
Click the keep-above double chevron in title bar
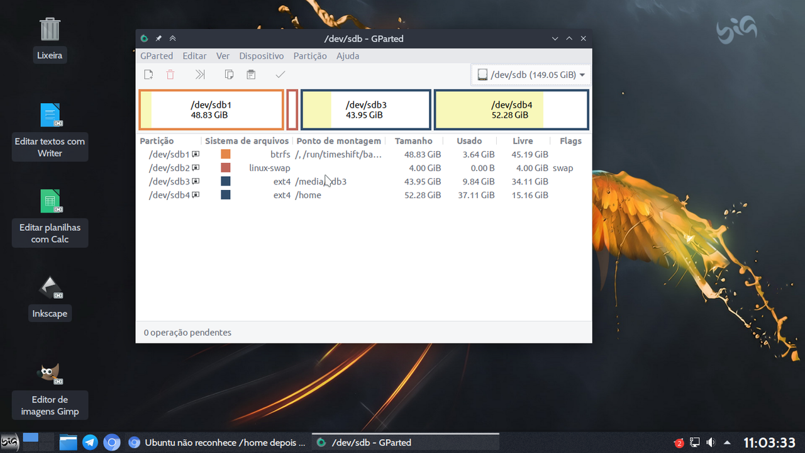[x=172, y=38]
